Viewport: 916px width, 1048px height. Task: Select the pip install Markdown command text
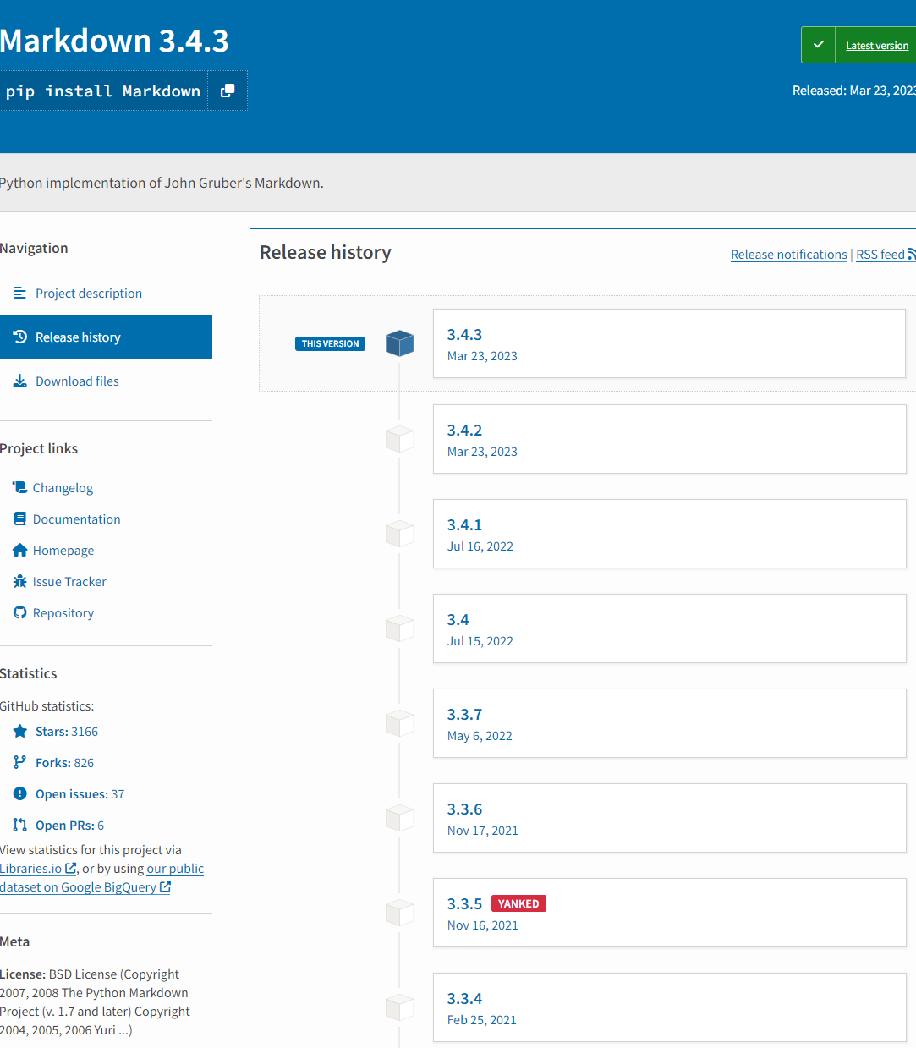tap(103, 91)
